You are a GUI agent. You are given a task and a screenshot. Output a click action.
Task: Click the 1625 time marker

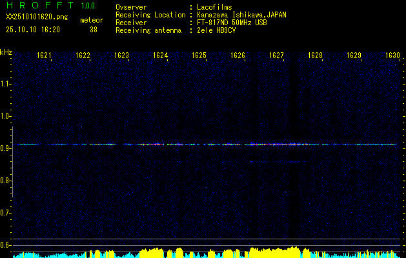pyautogui.click(x=199, y=55)
